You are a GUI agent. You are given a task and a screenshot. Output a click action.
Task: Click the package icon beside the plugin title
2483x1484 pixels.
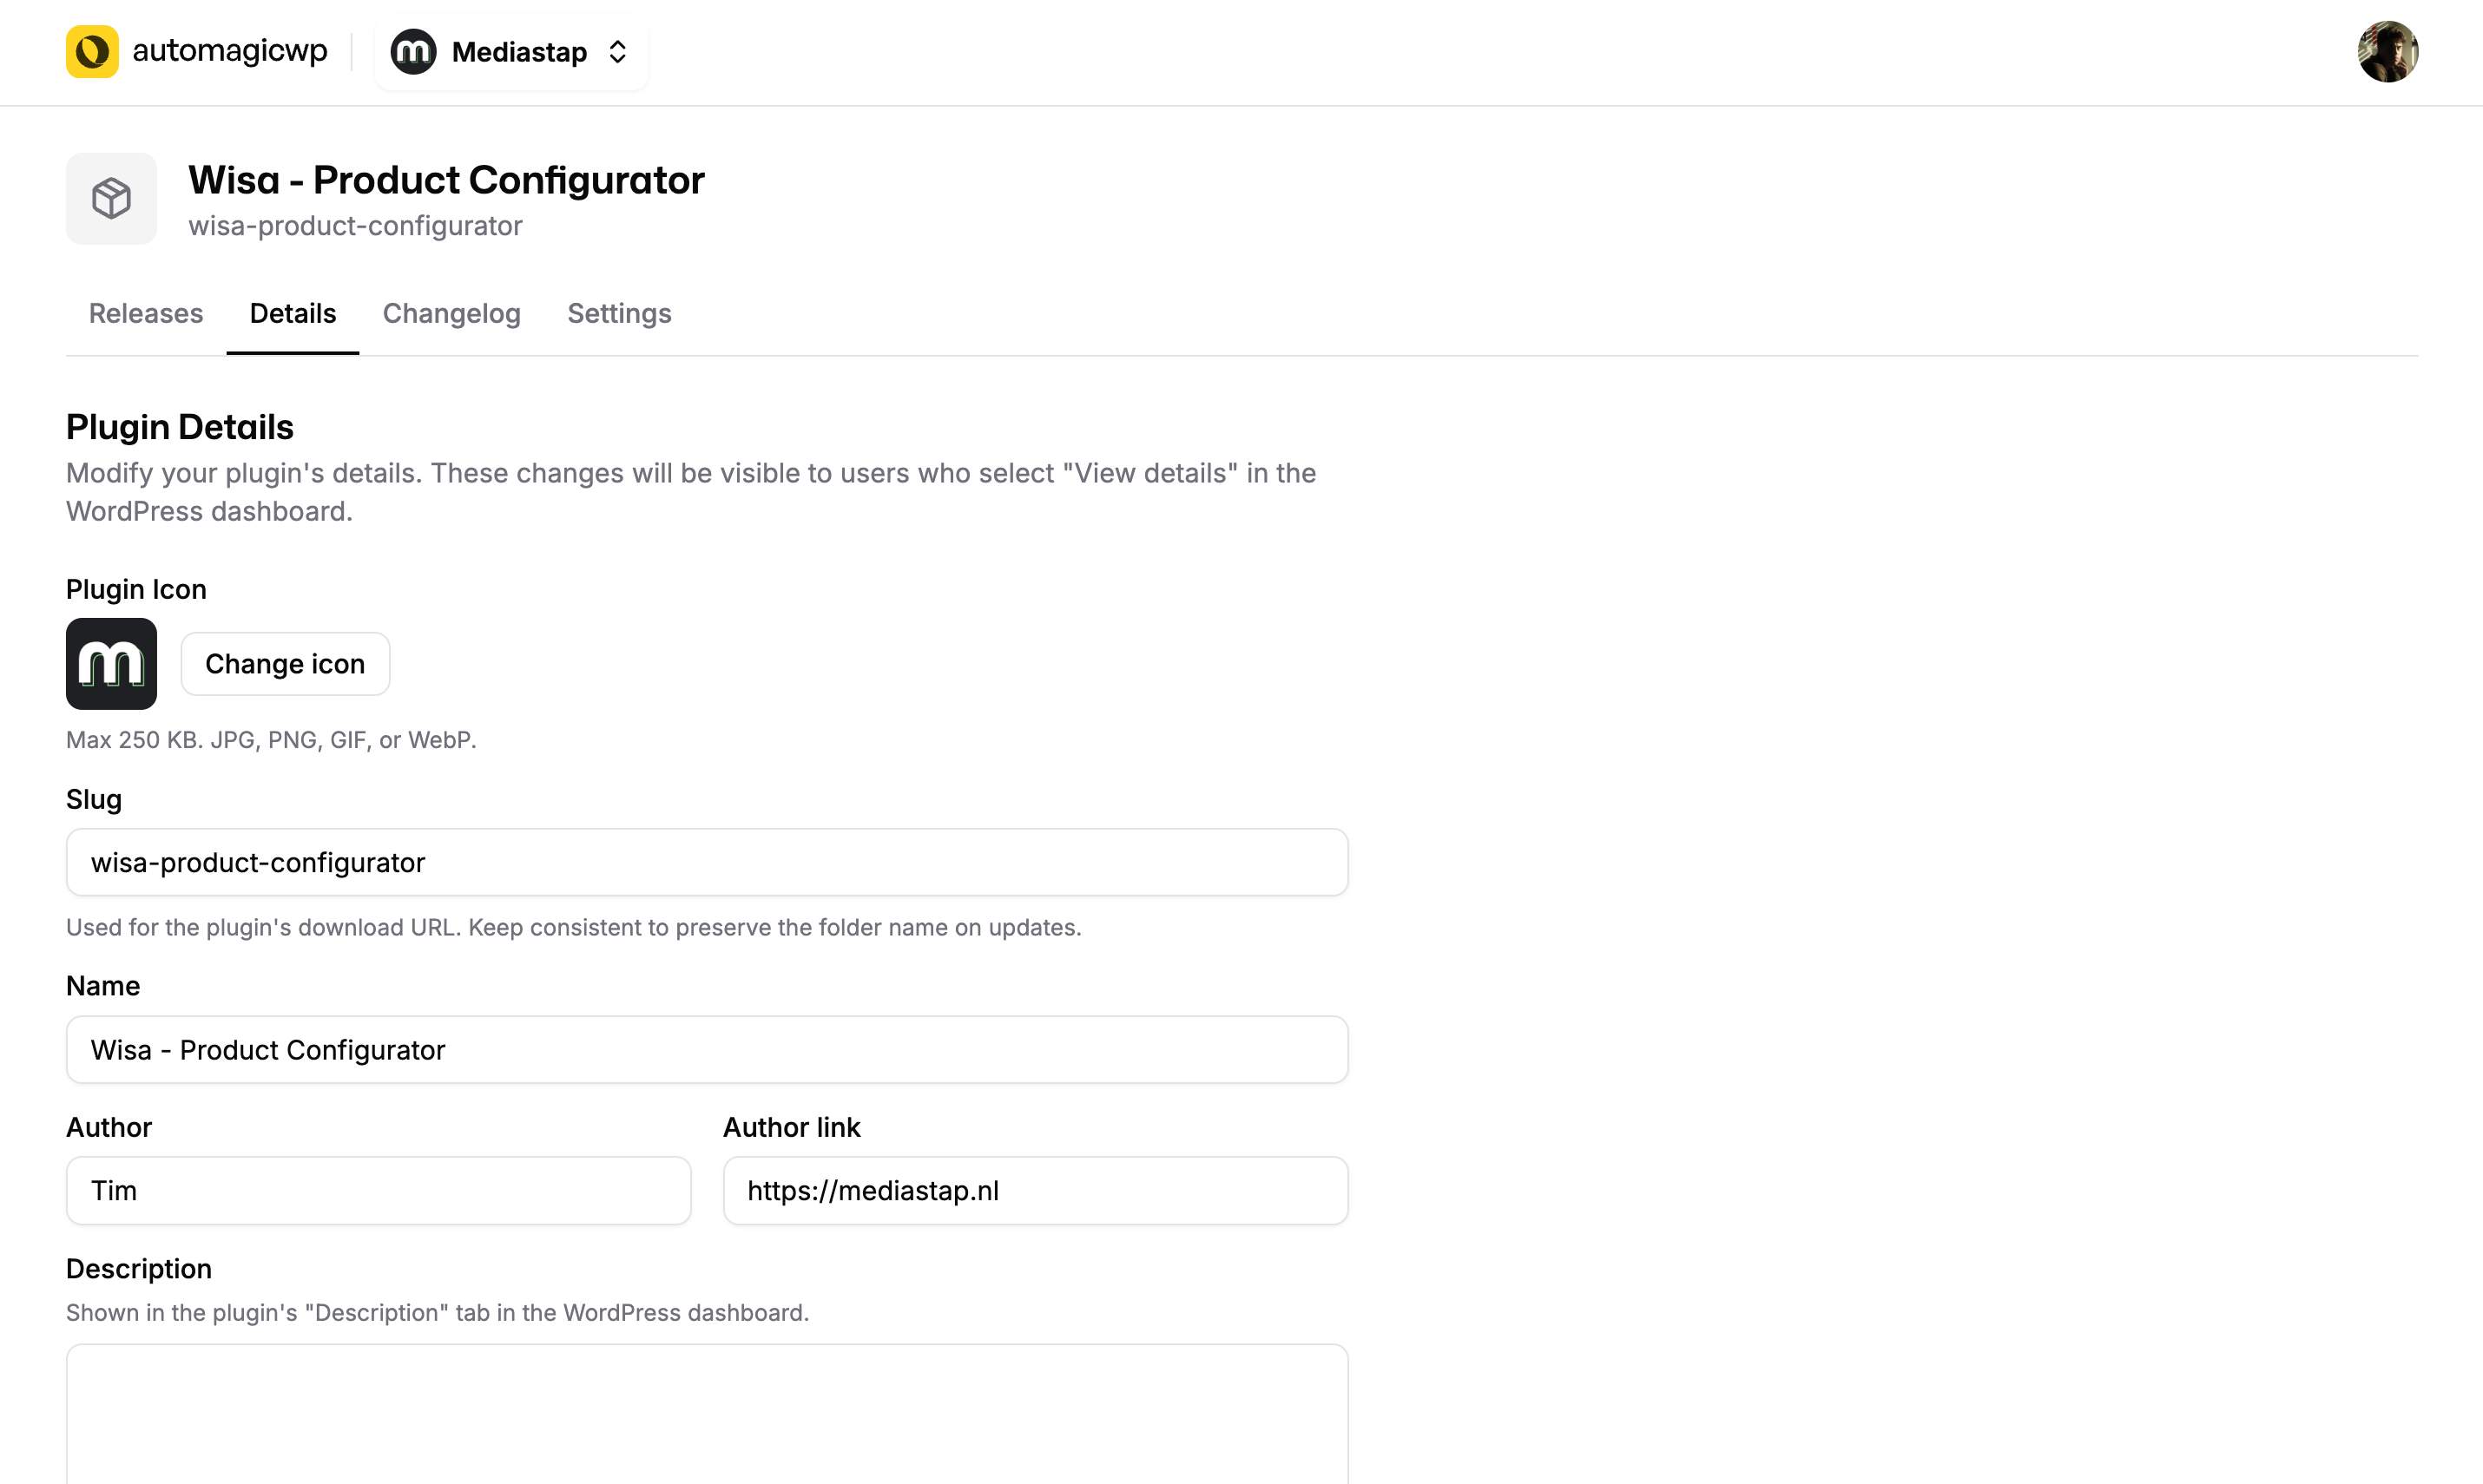[x=110, y=198]
